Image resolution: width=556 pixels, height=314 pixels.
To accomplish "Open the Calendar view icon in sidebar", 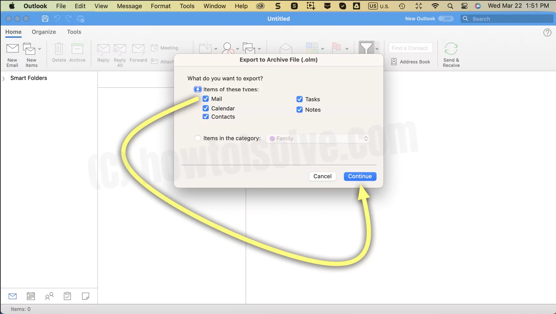I will [31, 296].
